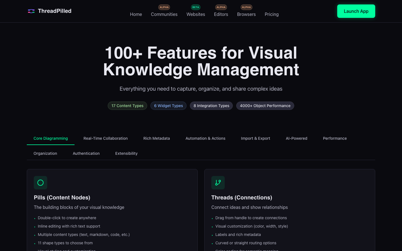Click 'Double-click to create anywhere' item
Viewport: 402px width, 251px height.
point(67,218)
